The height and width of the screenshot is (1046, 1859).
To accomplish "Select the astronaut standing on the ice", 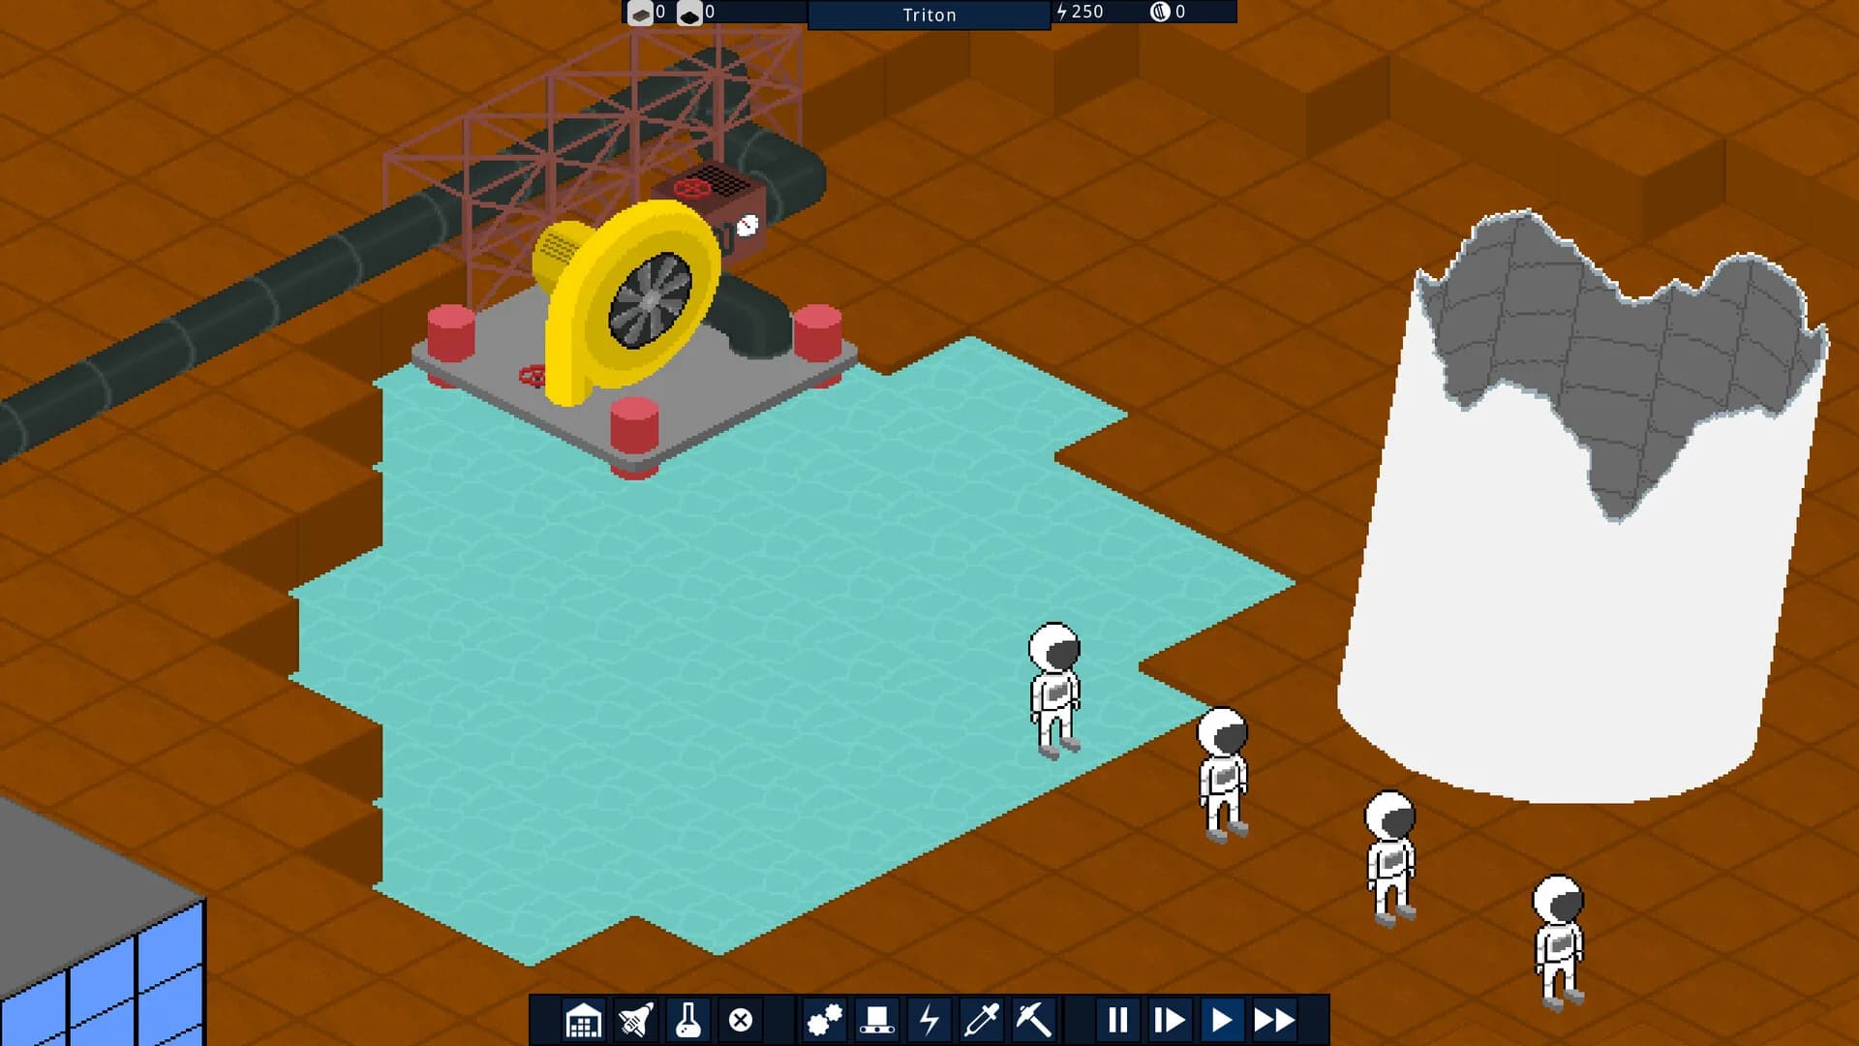I will click(x=1054, y=691).
